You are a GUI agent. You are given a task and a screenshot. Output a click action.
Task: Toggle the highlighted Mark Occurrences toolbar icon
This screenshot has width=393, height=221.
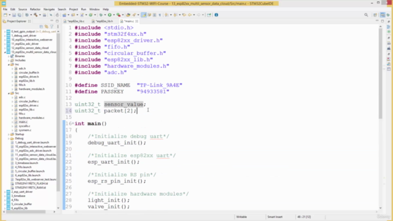pyautogui.click(x=144, y=15)
